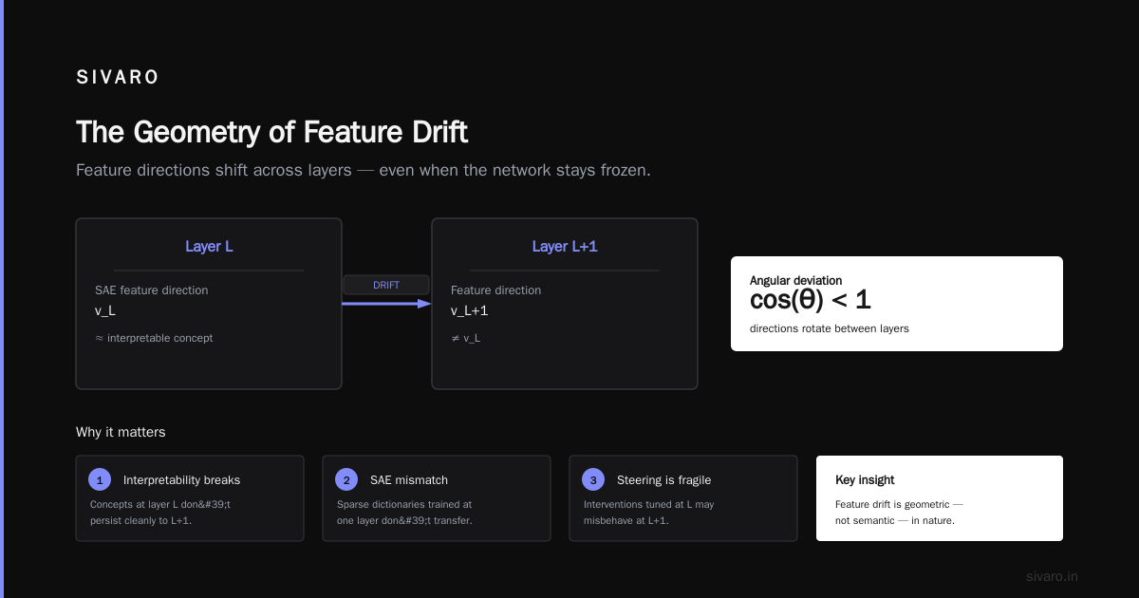This screenshot has width=1139, height=598.
Task: Click the number 3 circle badge
Action: coord(593,479)
